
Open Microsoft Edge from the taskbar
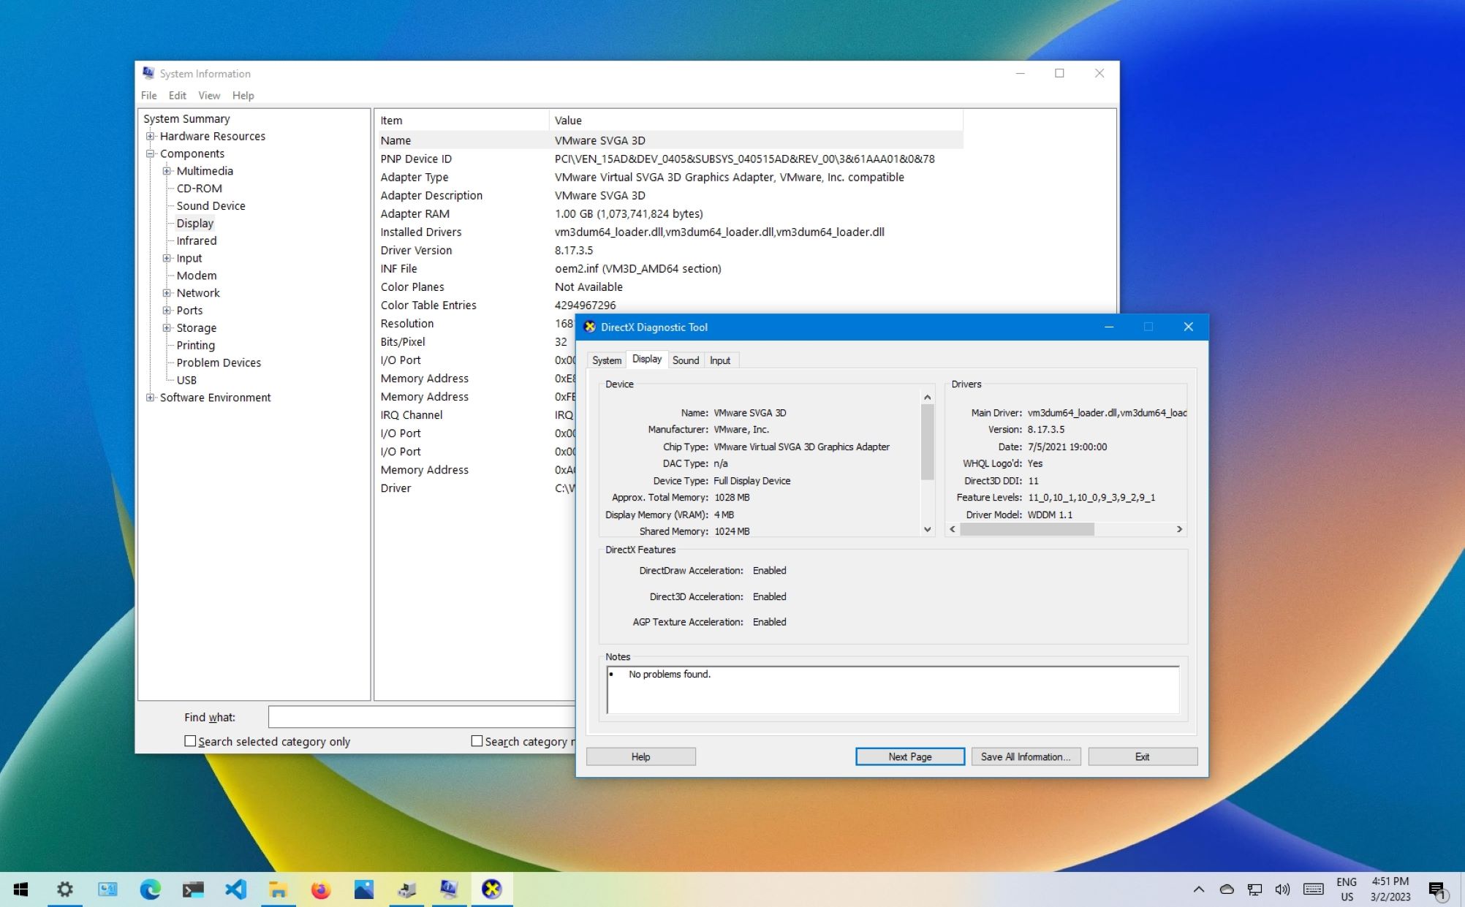151,889
